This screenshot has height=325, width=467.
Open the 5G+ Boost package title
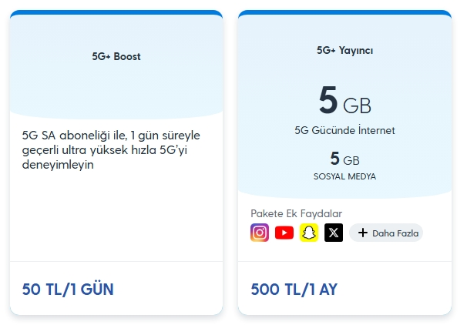point(116,56)
